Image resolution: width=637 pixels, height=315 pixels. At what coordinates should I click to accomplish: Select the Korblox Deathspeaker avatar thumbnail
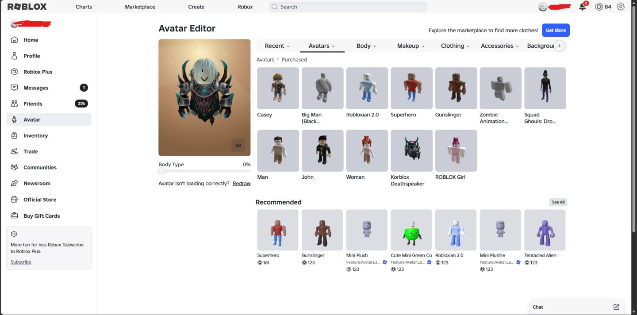(411, 150)
